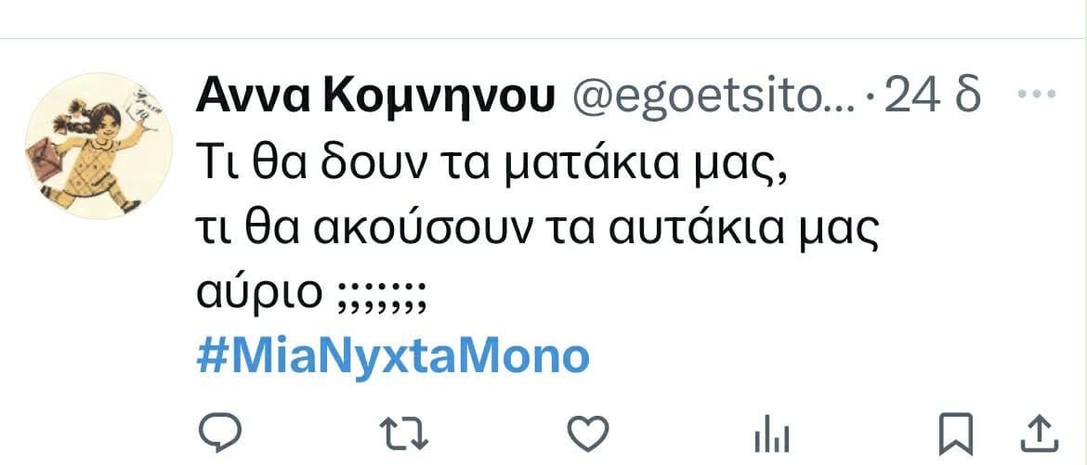This screenshot has height=465, width=1087.
Task: Click the horizontal divider above the tweet
Action: (543, 38)
